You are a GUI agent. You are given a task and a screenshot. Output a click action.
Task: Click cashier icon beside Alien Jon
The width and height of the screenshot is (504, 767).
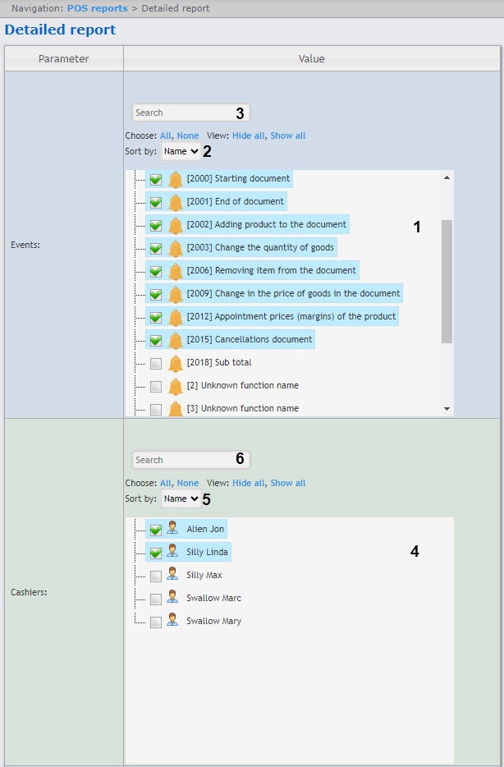[x=172, y=530]
